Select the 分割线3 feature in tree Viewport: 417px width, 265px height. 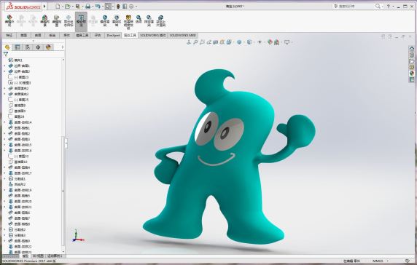coord(17,235)
